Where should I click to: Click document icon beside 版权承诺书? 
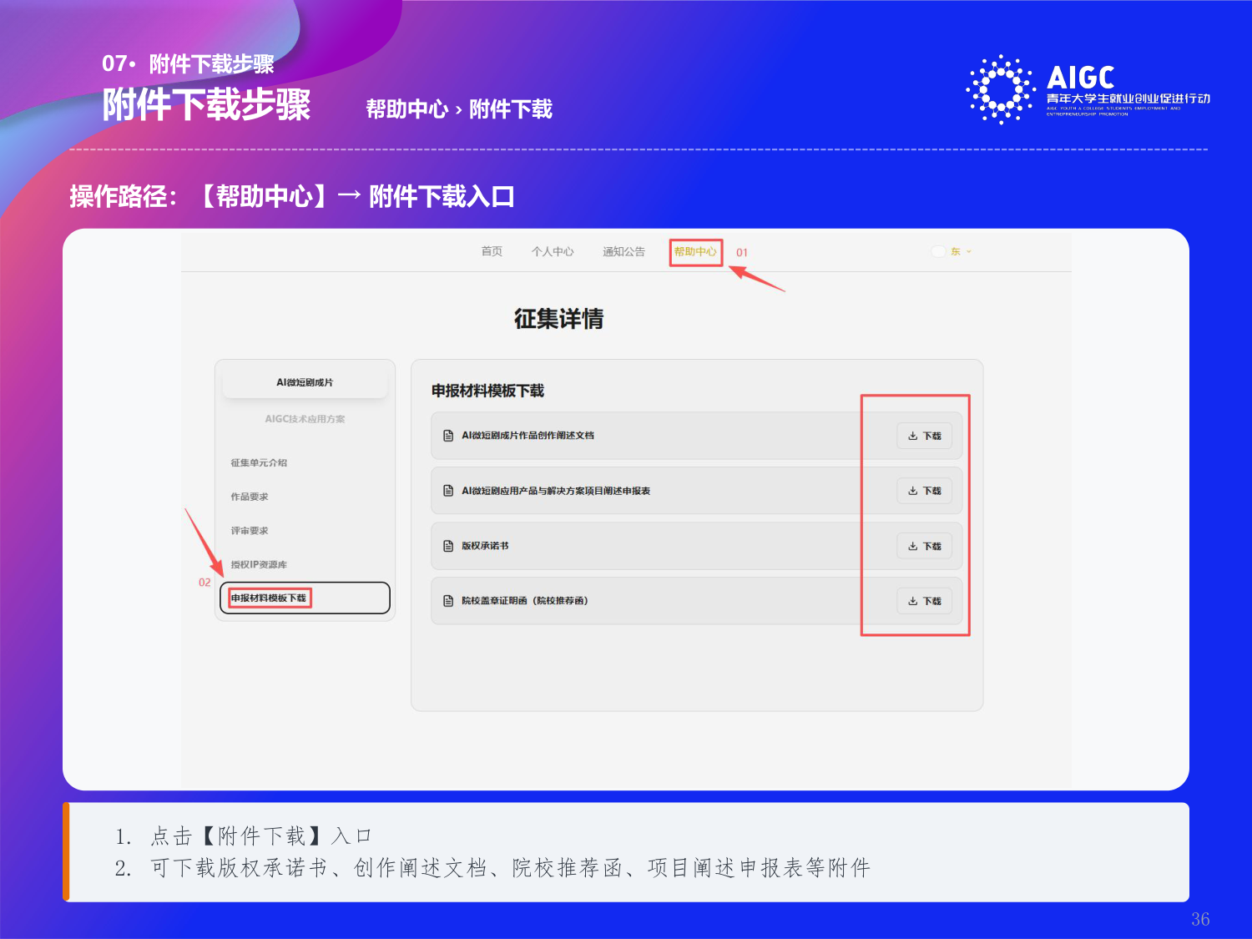448,546
